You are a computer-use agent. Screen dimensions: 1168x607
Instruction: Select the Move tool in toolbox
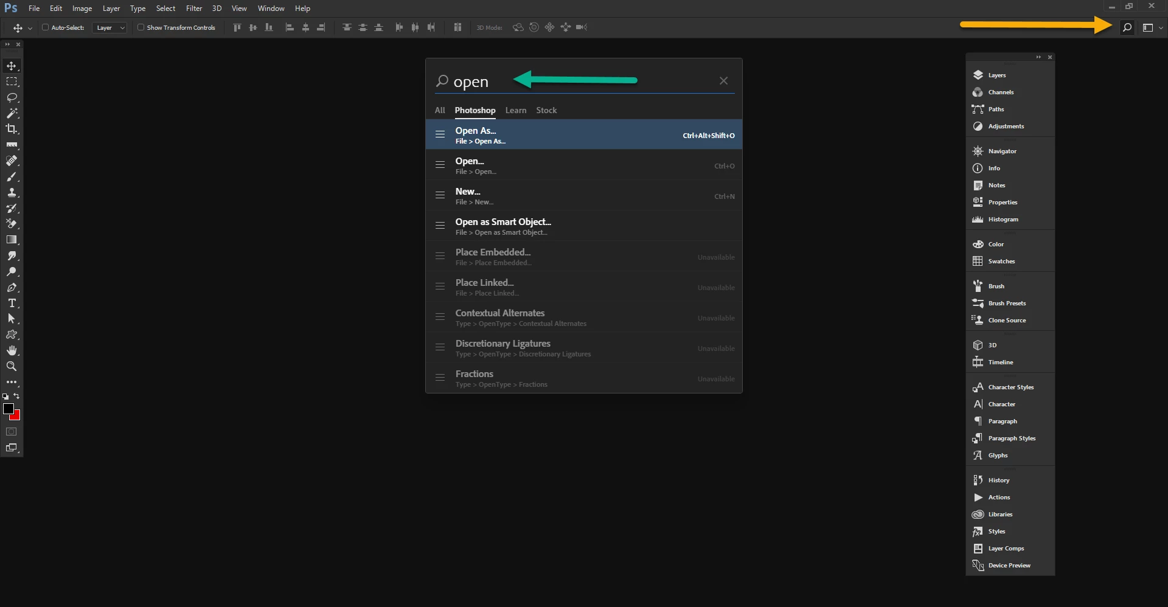12,66
